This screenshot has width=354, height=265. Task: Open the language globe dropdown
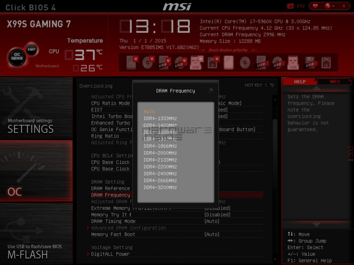tap(328, 6)
